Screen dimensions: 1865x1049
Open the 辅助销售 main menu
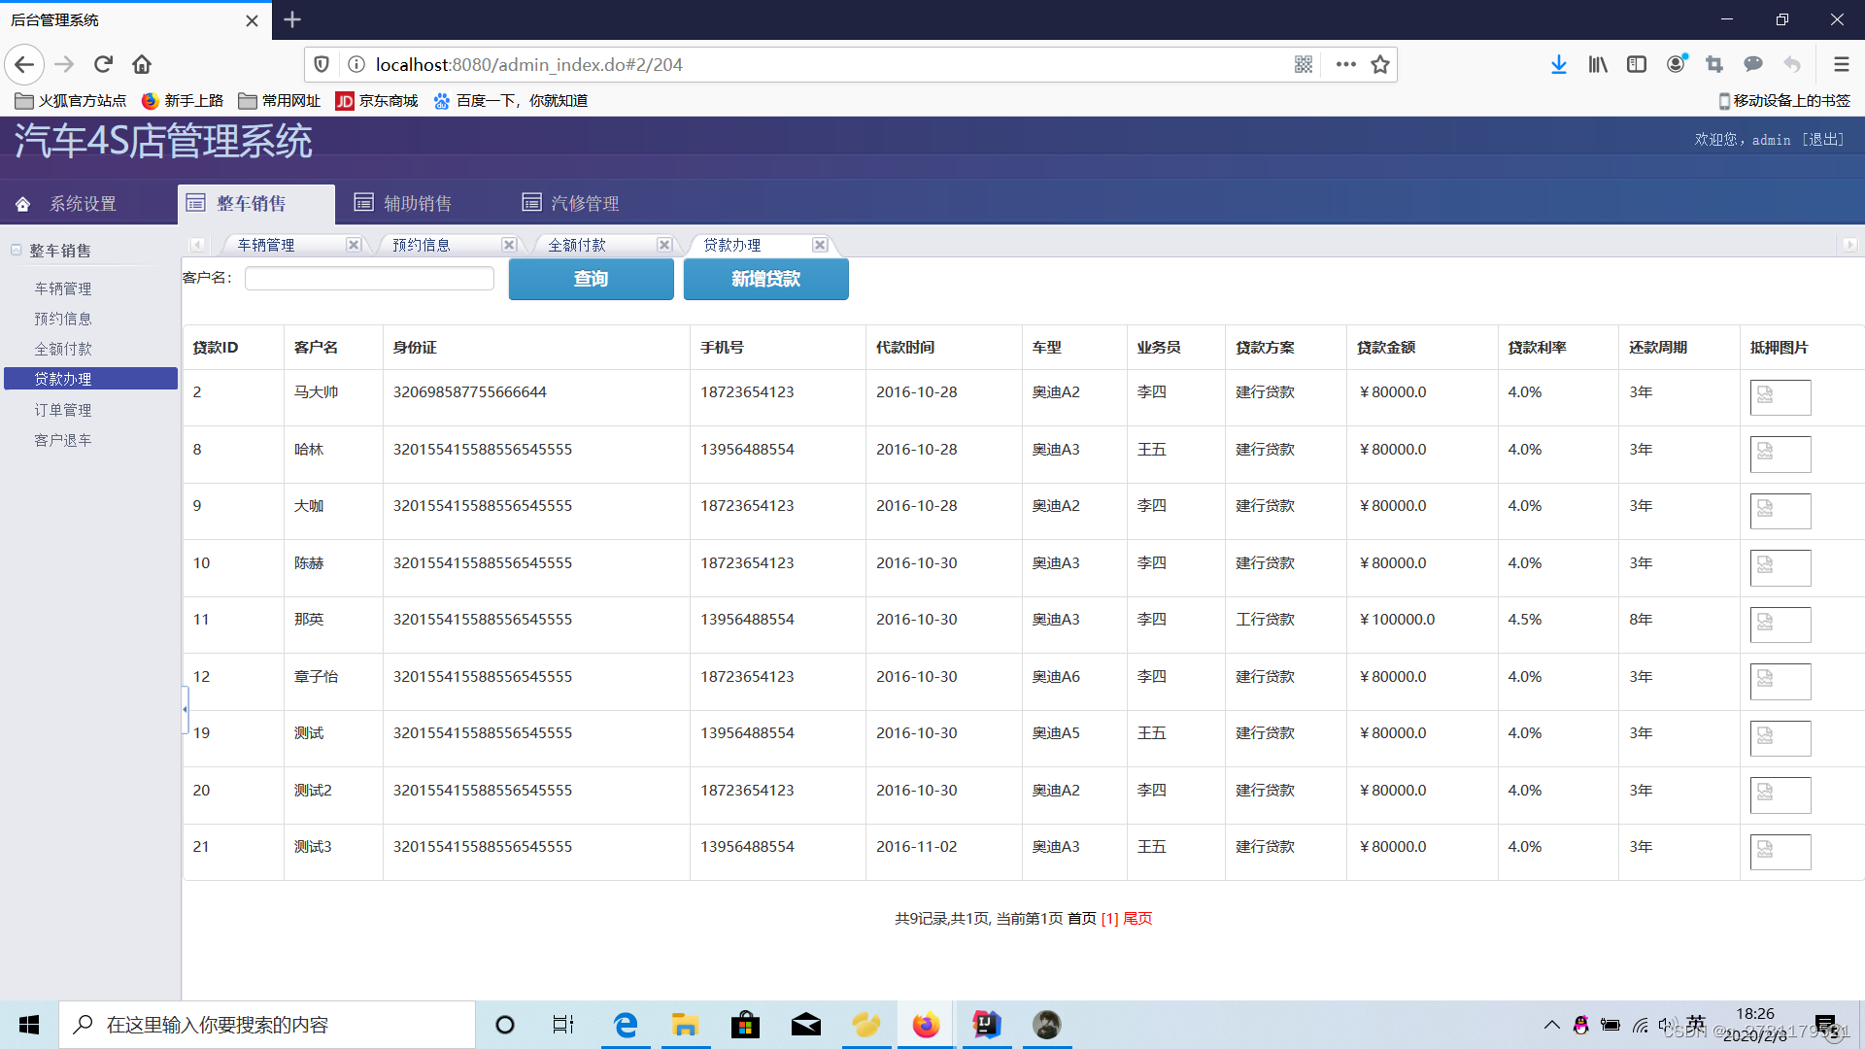coord(418,204)
